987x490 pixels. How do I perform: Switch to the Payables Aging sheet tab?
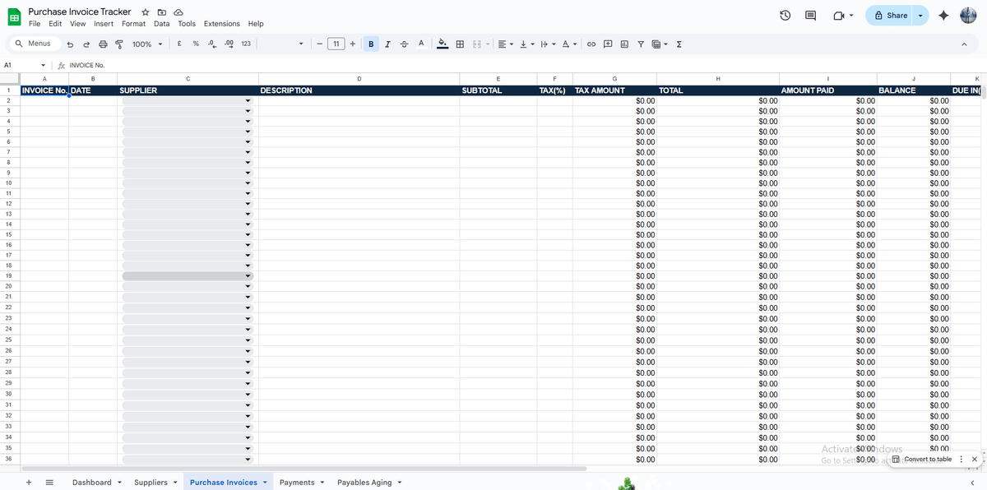pos(364,483)
